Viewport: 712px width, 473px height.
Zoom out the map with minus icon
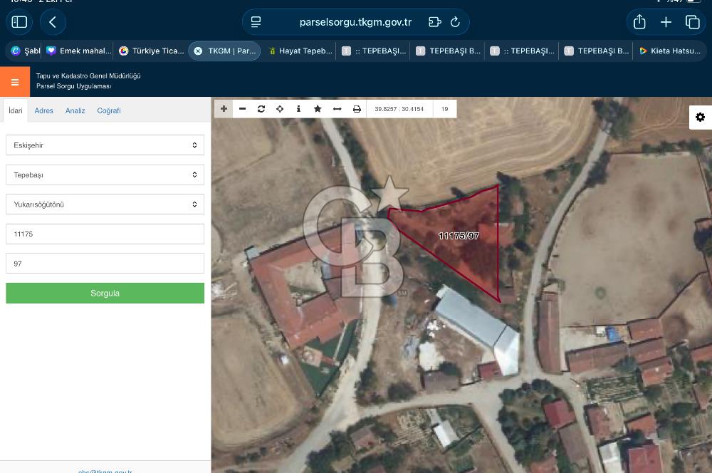pos(242,109)
